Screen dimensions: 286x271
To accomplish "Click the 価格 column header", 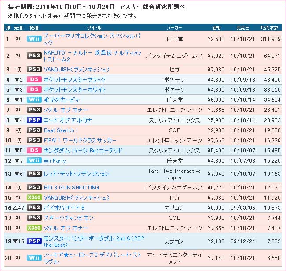I will click(x=216, y=28).
